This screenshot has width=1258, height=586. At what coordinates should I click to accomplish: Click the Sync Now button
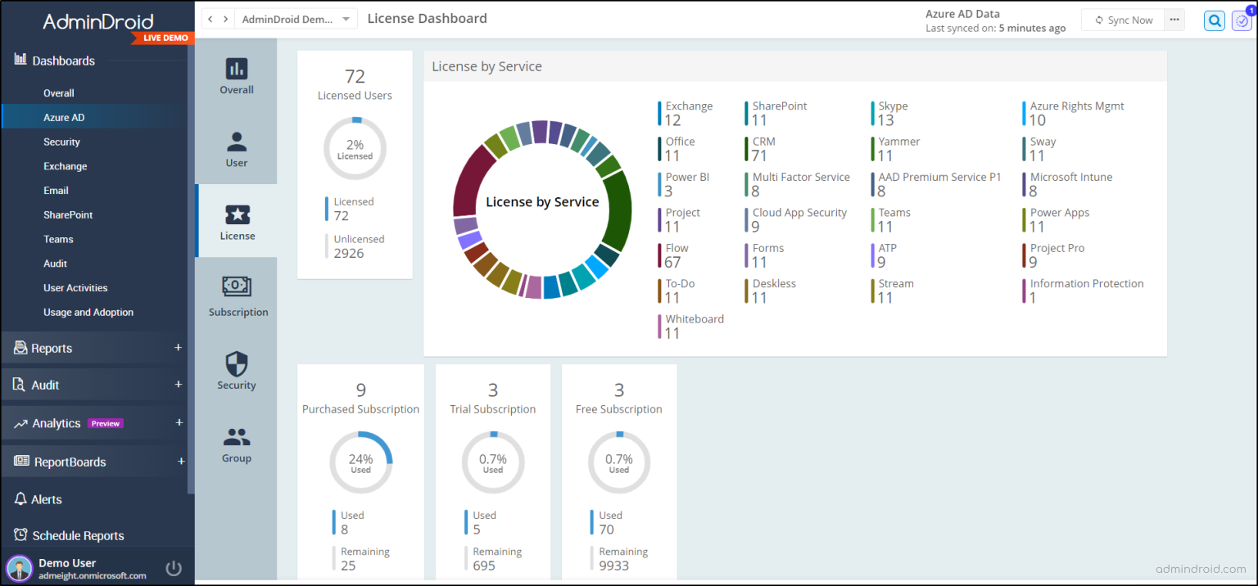[x=1122, y=20]
